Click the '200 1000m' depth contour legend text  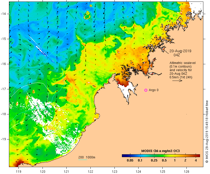[x=87, y=157]
